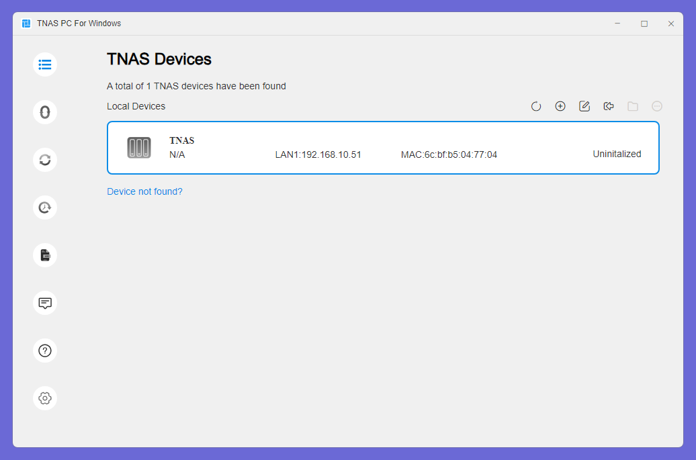Open the feedback message sidebar icon
Screen dimensions: 696x460
pyautogui.click(x=45, y=303)
